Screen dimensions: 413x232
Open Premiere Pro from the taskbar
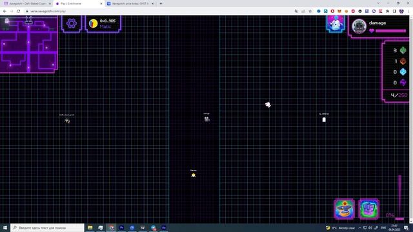(x=122, y=227)
